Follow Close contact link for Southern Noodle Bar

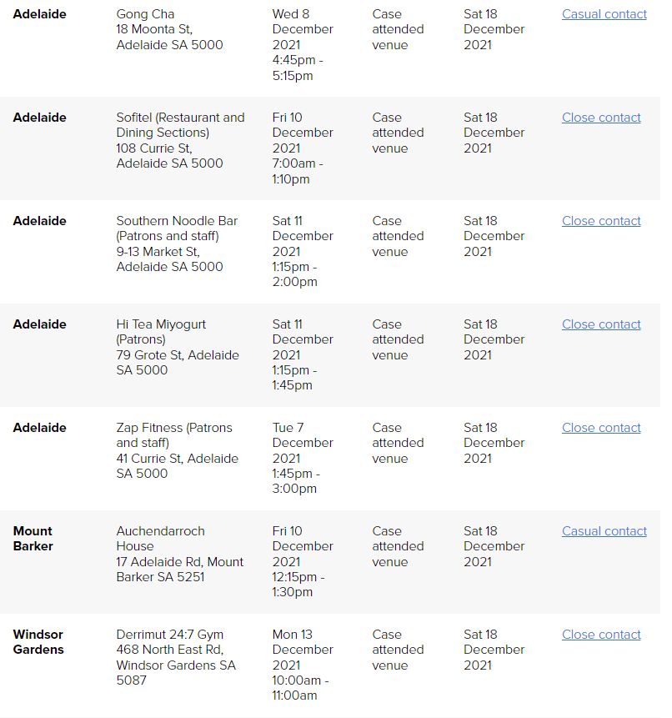click(x=601, y=221)
